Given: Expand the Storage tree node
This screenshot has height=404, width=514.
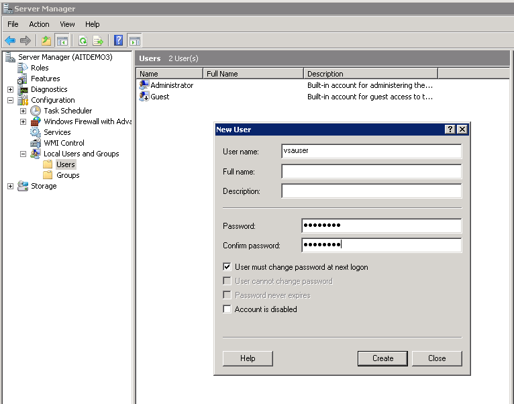Looking at the screenshot, I should click(10, 186).
